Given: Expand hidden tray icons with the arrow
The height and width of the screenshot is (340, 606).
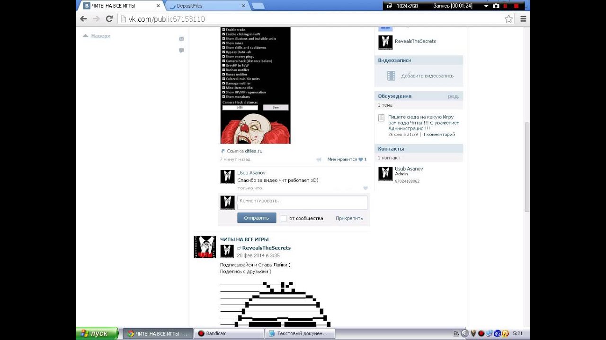Looking at the screenshot, I should (x=464, y=333).
